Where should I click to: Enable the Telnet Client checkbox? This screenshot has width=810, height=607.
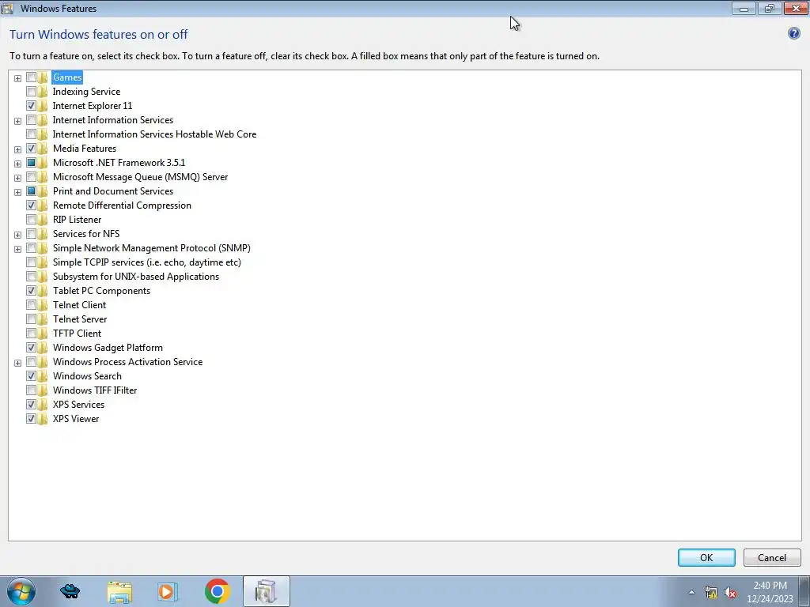click(x=31, y=305)
